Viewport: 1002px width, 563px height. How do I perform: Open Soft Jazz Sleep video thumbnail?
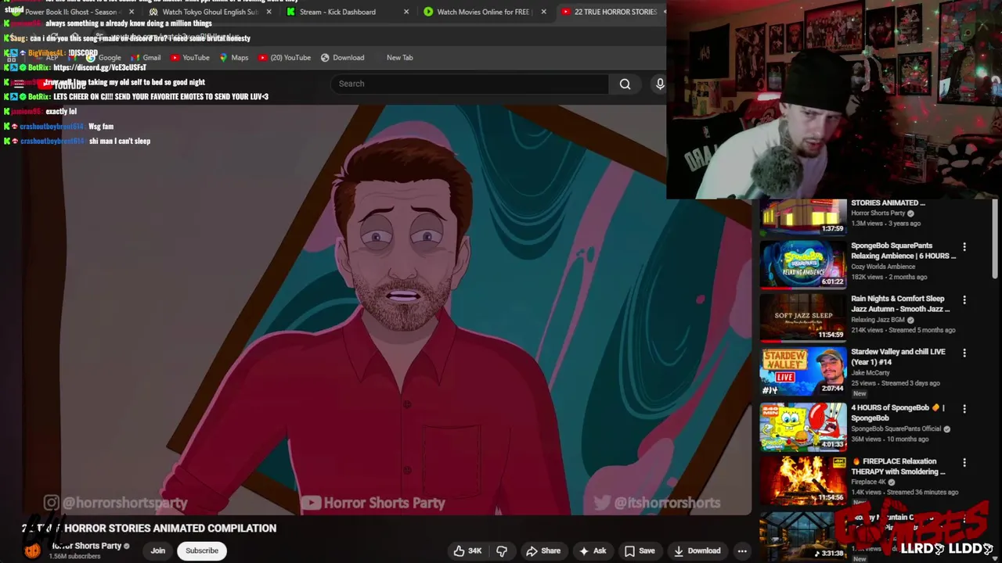pos(803,317)
